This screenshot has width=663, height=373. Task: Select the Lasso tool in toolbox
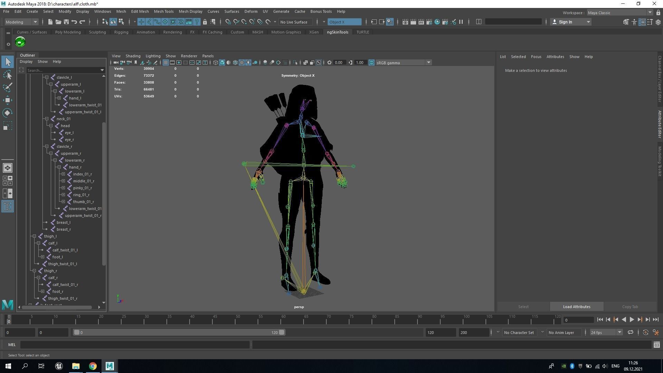tap(8, 75)
